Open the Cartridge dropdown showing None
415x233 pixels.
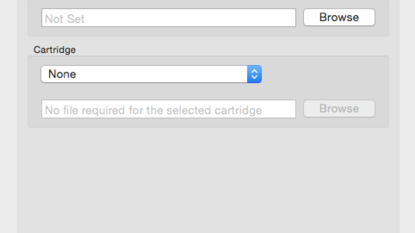(x=151, y=74)
